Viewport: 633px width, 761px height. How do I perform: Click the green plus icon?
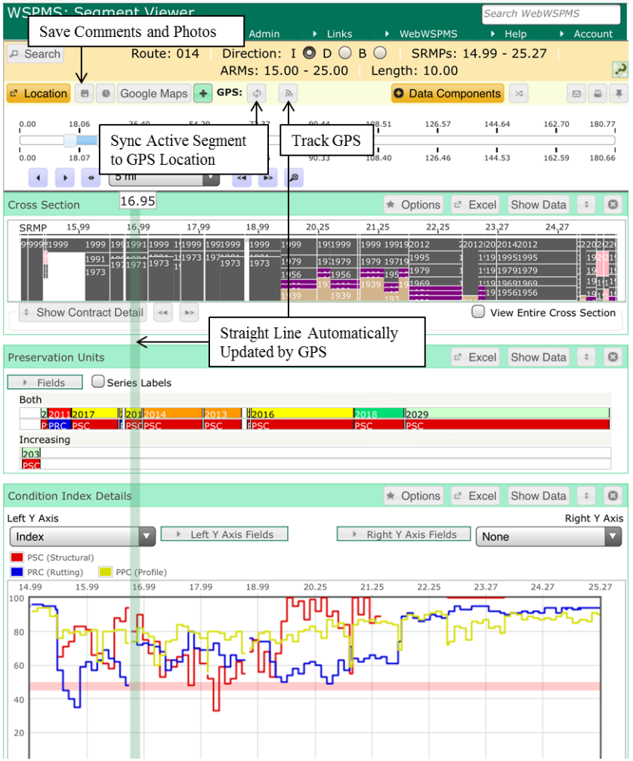pos(203,94)
